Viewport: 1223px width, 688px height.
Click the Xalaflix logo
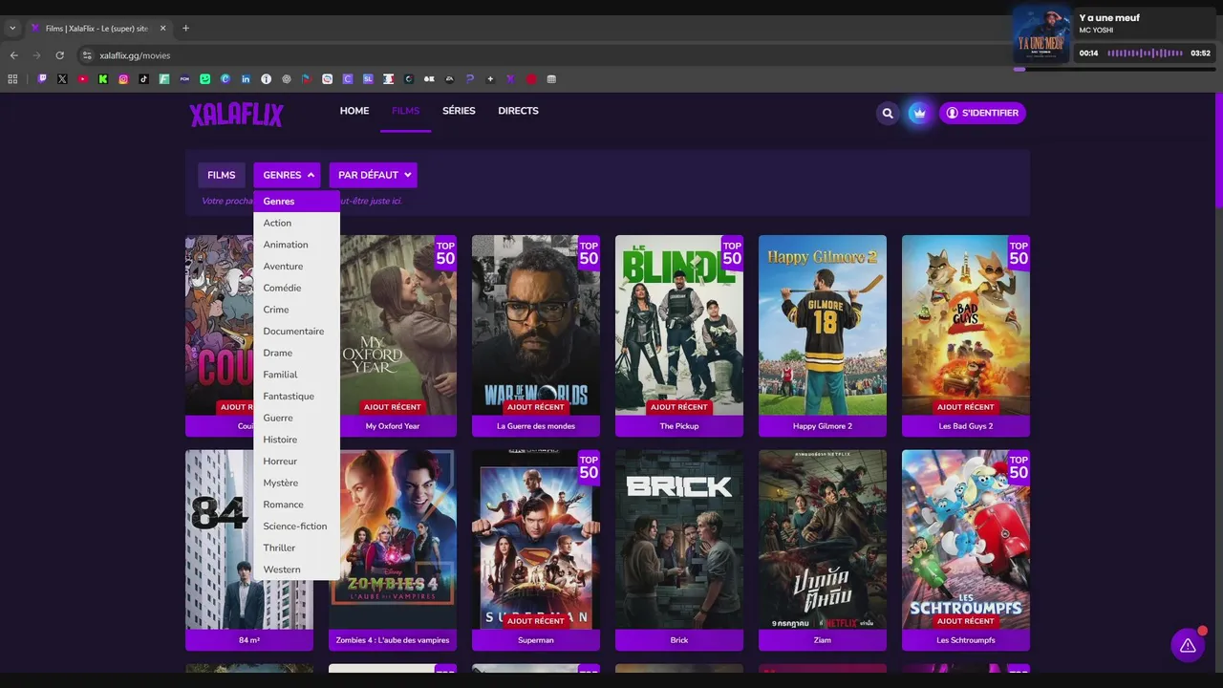click(236, 115)
